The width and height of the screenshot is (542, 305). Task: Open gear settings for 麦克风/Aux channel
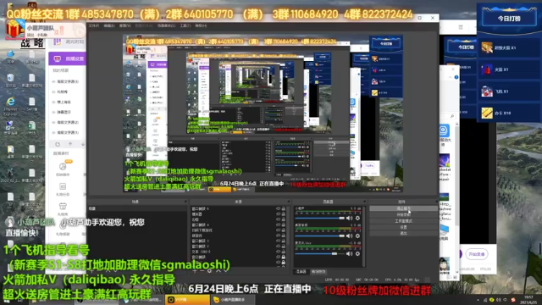[357, 254]
